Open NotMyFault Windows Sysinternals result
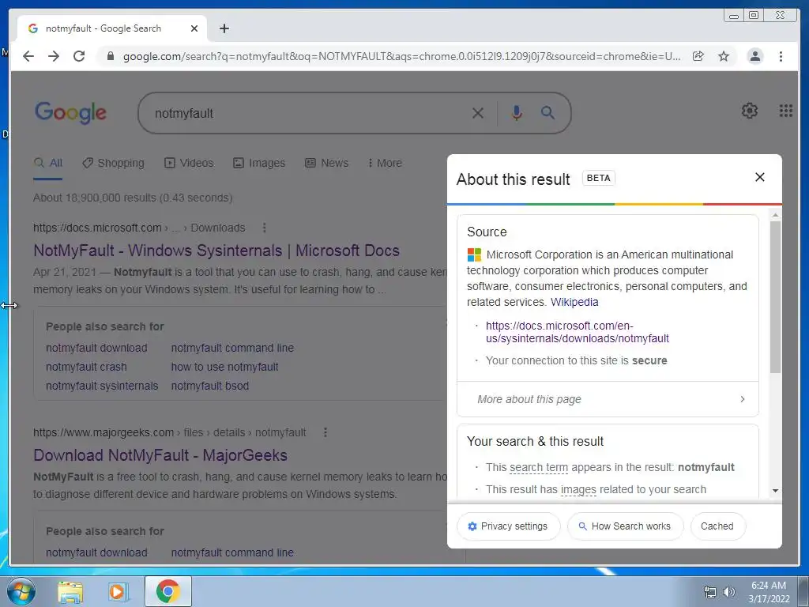The image size is (809, 607). coord(216,251)
